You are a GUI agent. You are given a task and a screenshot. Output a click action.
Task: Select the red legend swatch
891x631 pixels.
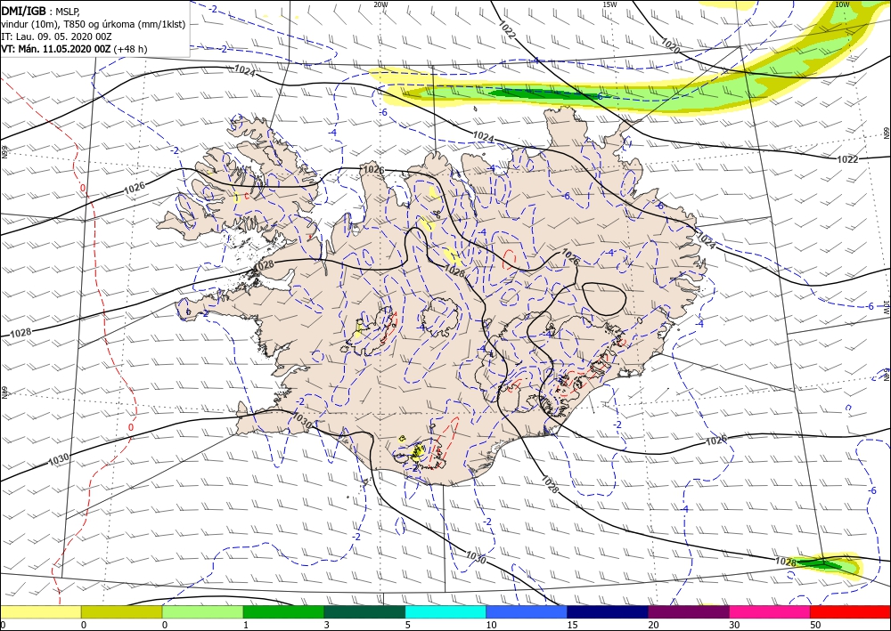(x=850, y=611)
